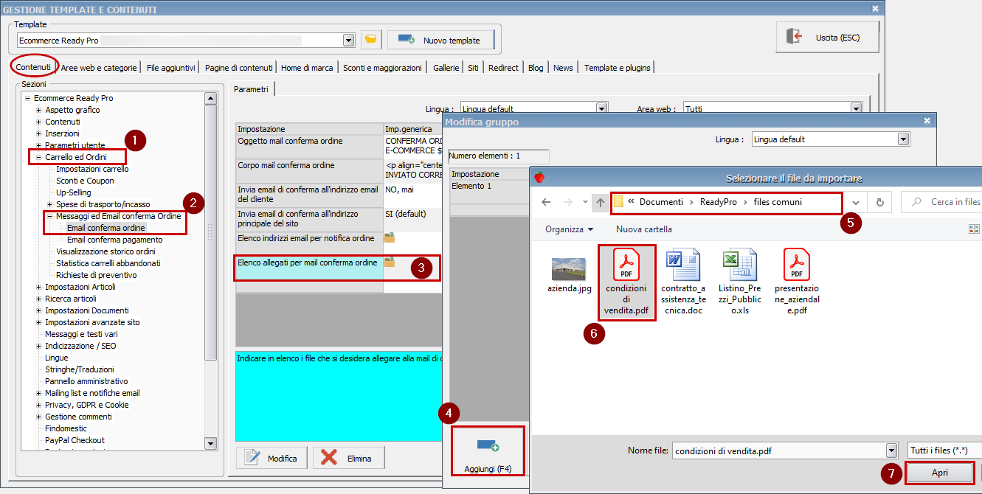
Task: Select Visualizzazione storico ordini item
Action: click(106, 251)
